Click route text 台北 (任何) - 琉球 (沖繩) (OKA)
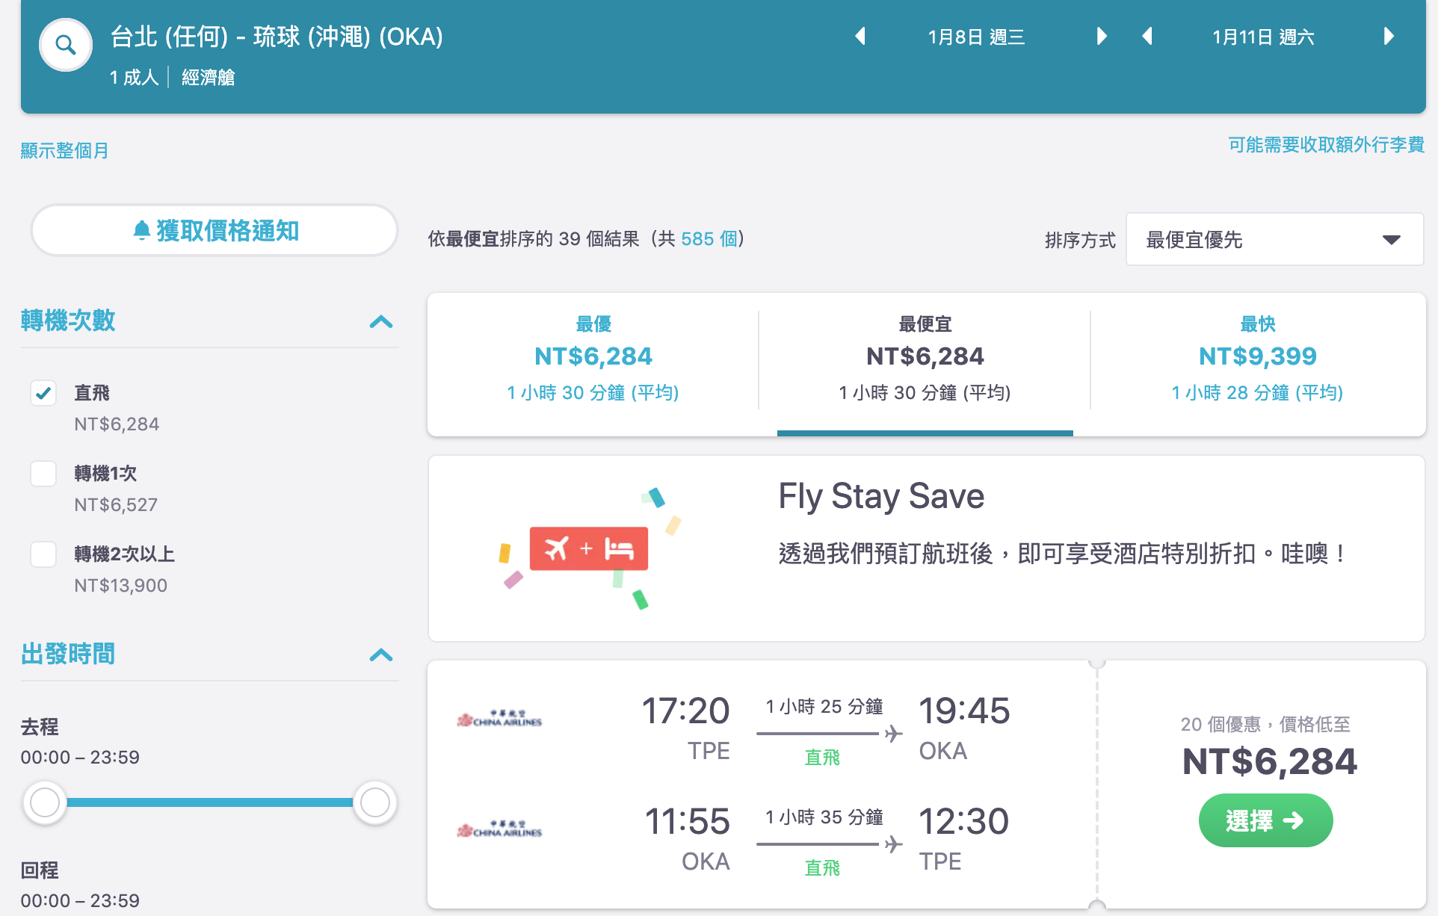Viewport: 1438px width, 916px height. tap(277, 36)
